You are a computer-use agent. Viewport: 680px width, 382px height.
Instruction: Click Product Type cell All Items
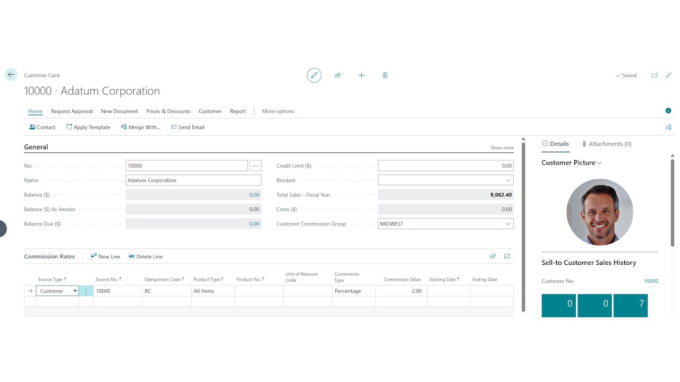pos(213,291)
